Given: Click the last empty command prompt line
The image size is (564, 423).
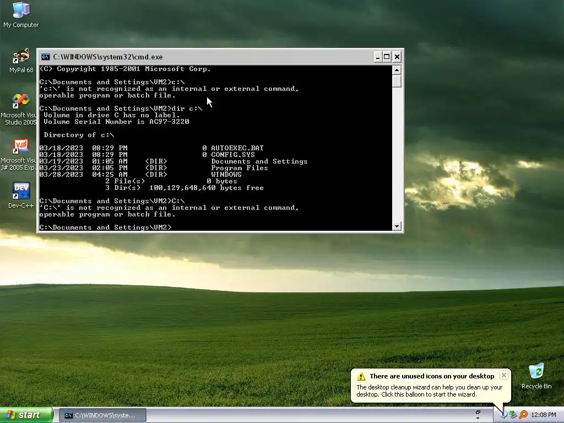Looking at the screenshot, I should 106,227.
